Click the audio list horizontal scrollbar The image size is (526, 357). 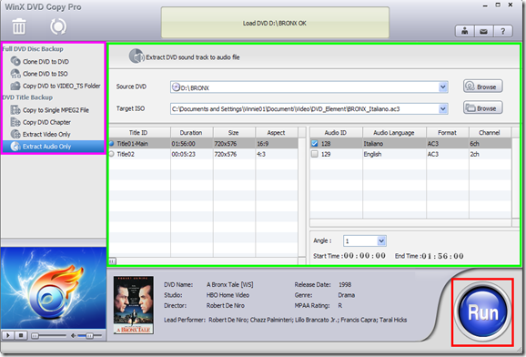click(x=411, y=222)
